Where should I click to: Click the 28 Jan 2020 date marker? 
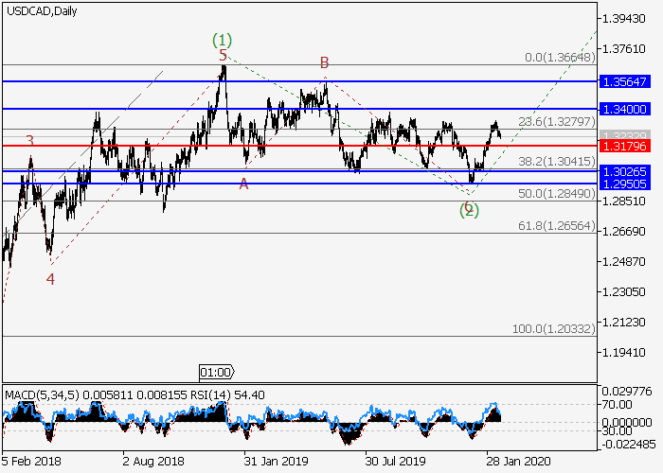coord(516,461)
